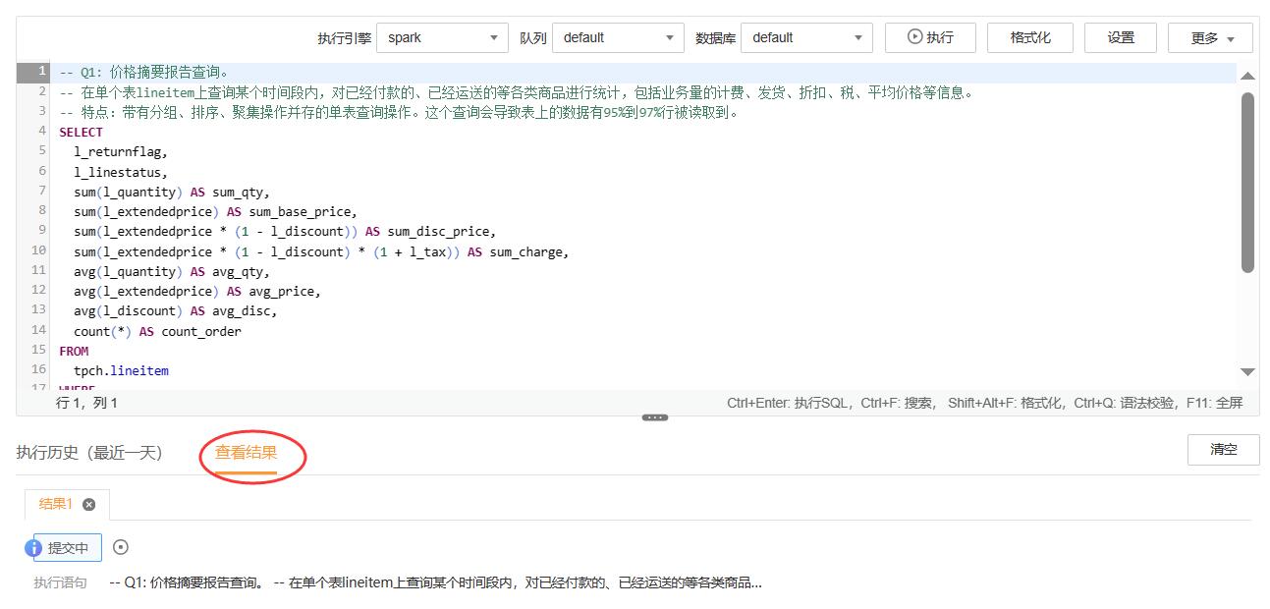Click the editor scrollbar up arrow
Viewport: 1270px width, 609px height.
click(1247, 76)
